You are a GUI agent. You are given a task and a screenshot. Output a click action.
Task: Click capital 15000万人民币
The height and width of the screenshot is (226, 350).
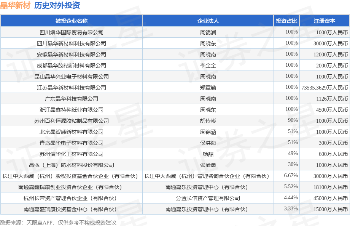[x=331, y=209]
